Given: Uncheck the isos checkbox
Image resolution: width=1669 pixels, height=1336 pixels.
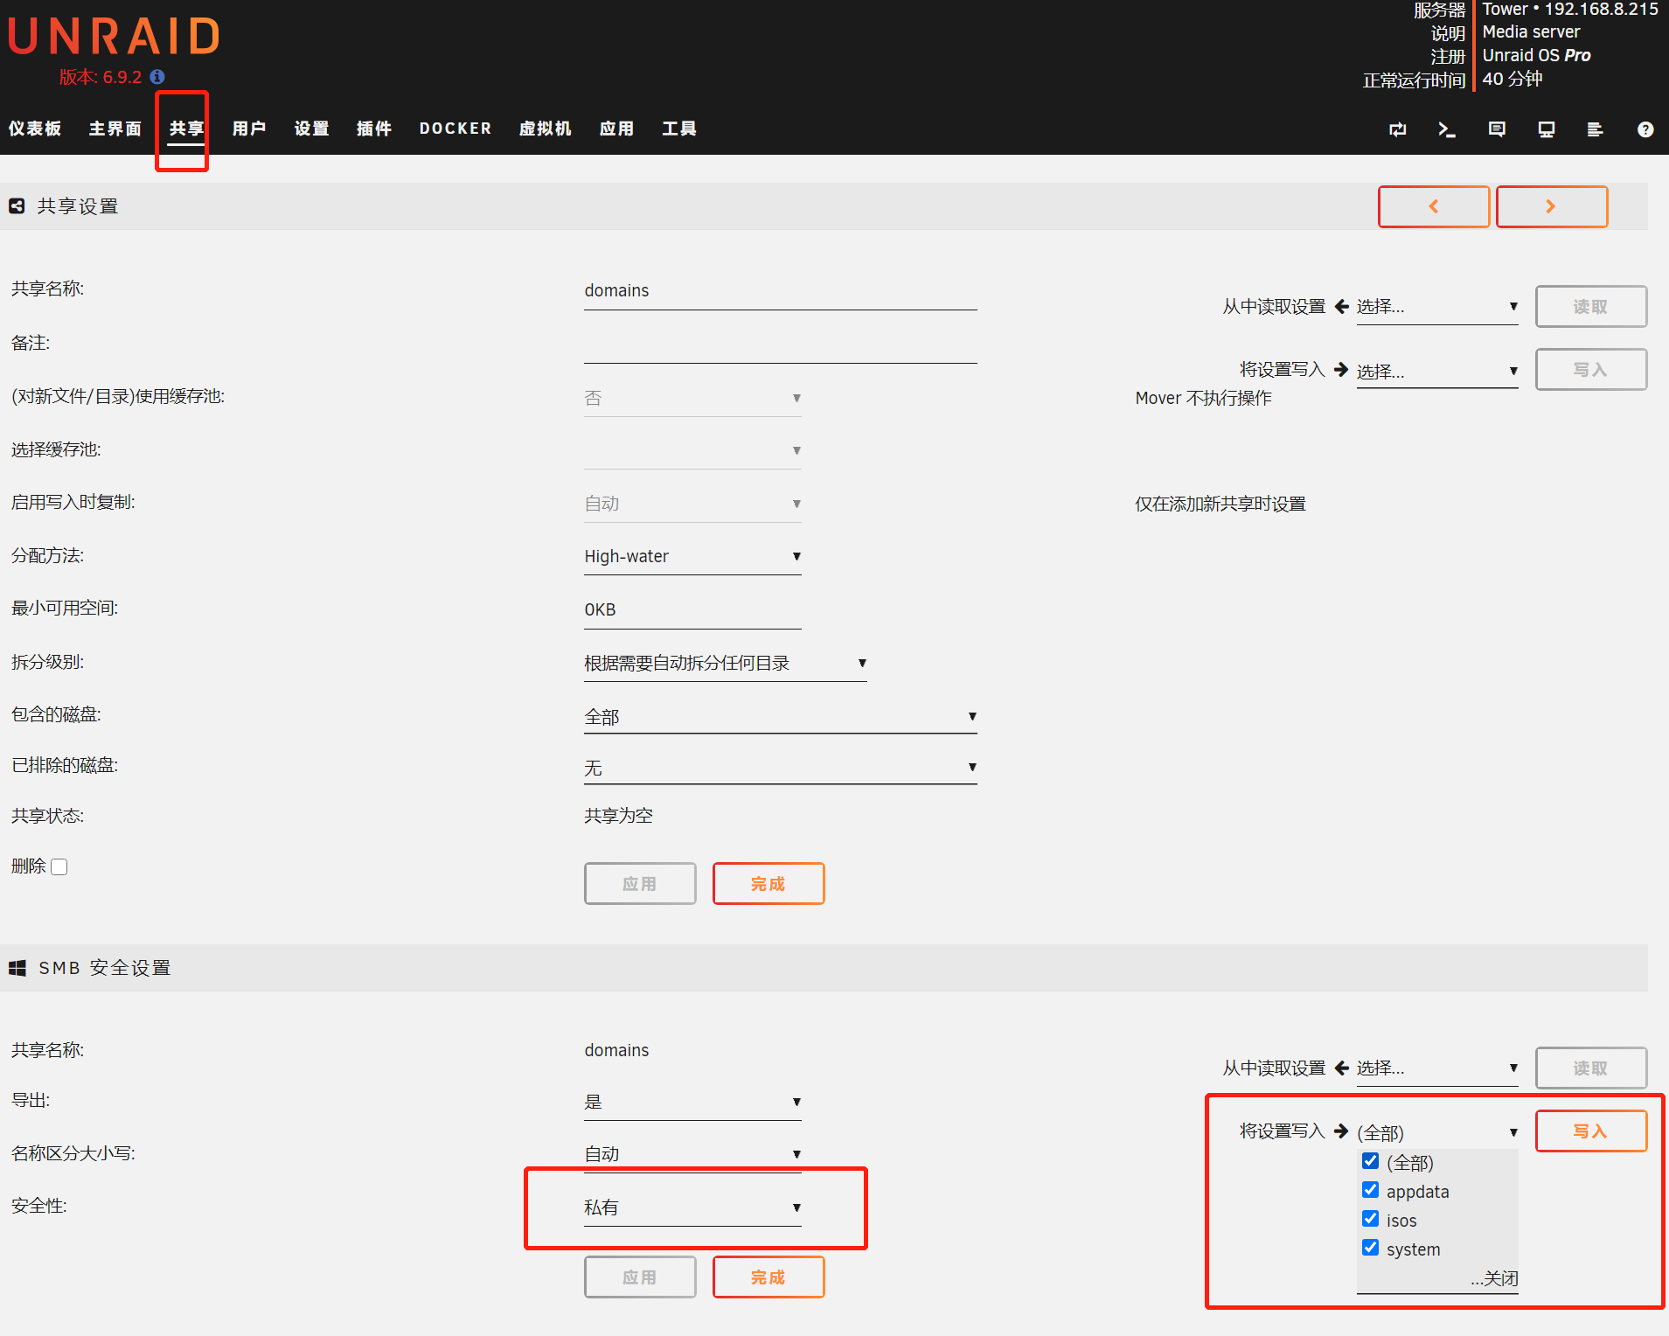Looking at the screenshot, I should coord(1371,1219).
